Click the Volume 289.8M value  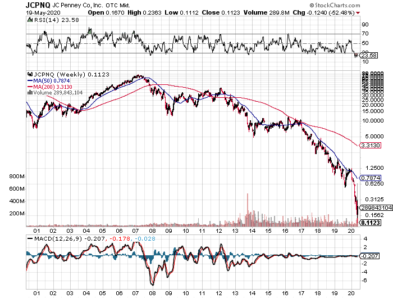pos(267,12)
